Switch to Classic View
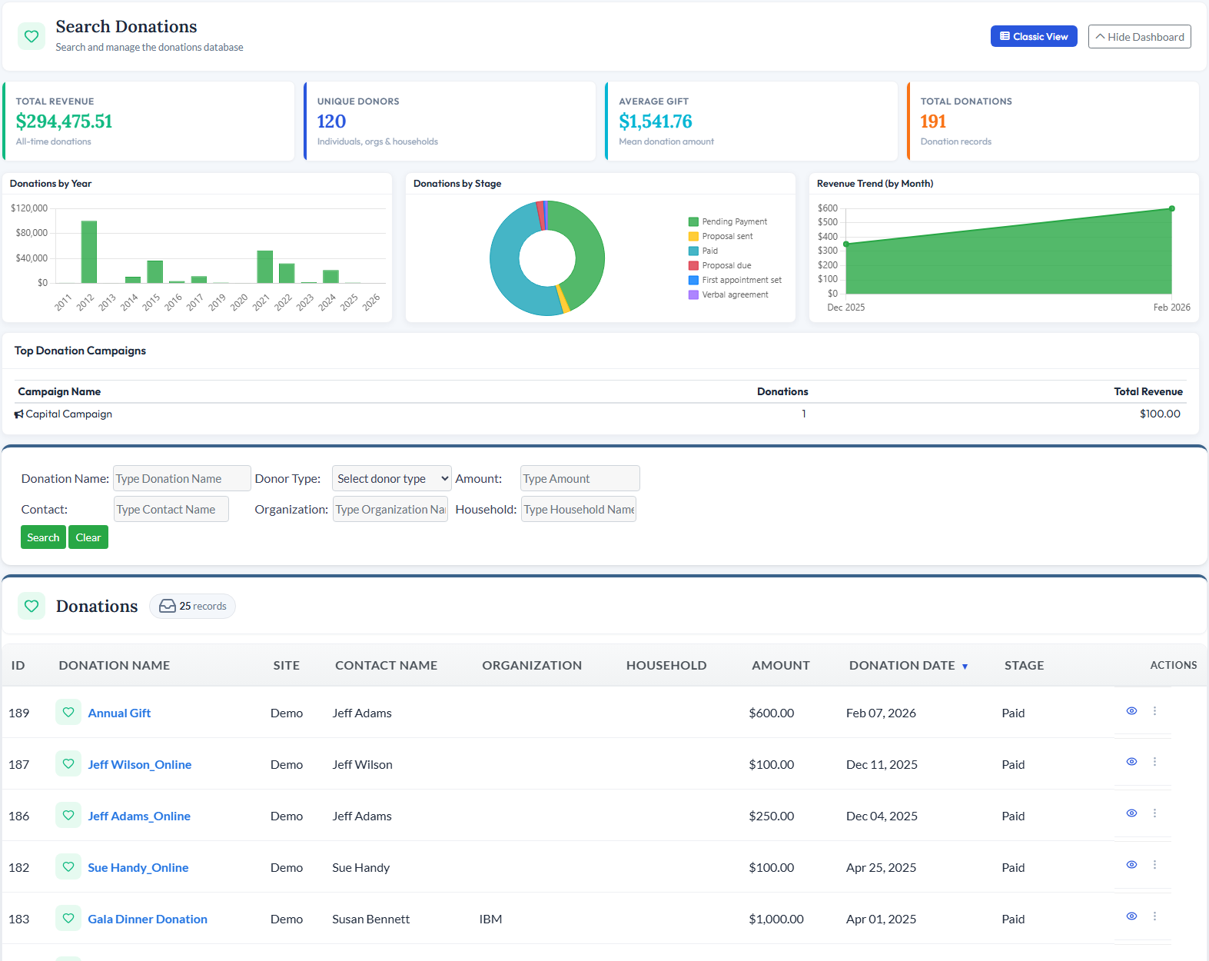Viewport: 1209px width, 961px height. (x=1034, y=37)
